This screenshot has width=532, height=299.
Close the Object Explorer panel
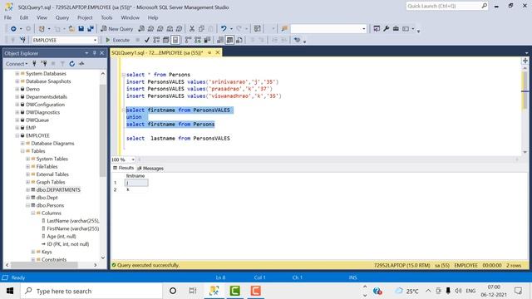click(x=101, y=53)
